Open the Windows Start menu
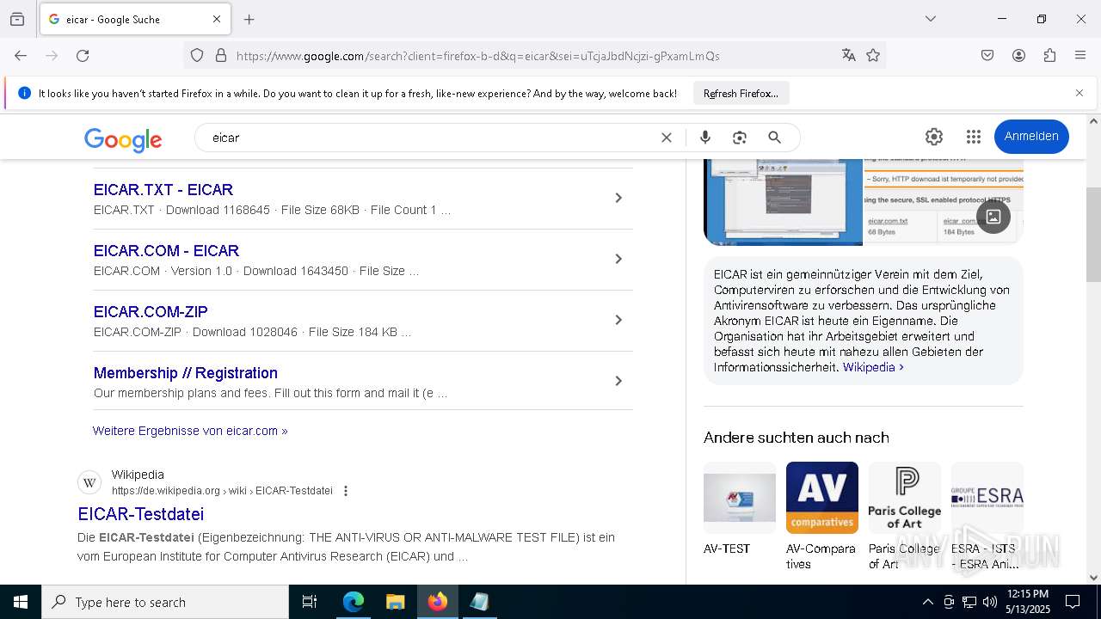The width and height of the screenshot is (1101, 619). (21, 602)
